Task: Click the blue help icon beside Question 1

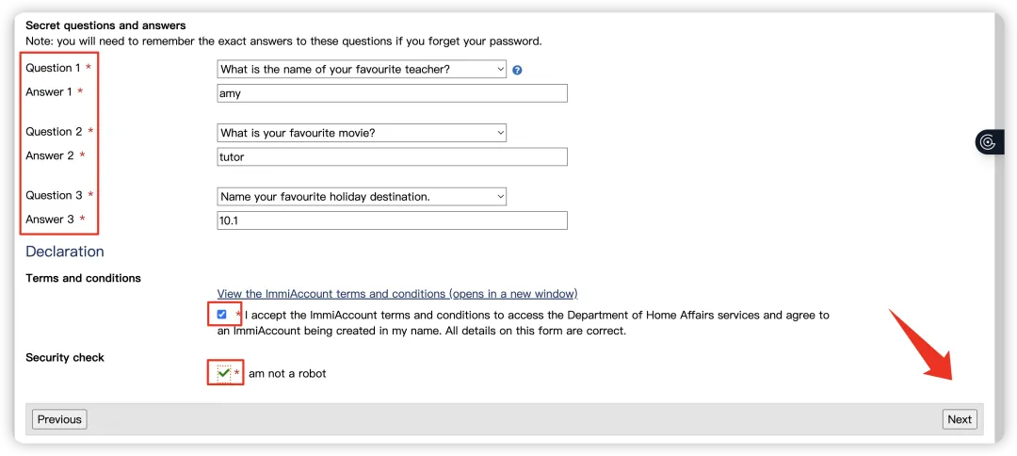Action: pyautogui.click(x=517, y=70)
